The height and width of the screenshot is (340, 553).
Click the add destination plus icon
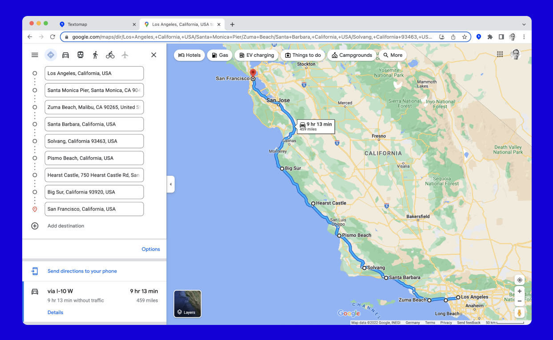[35, 226]
